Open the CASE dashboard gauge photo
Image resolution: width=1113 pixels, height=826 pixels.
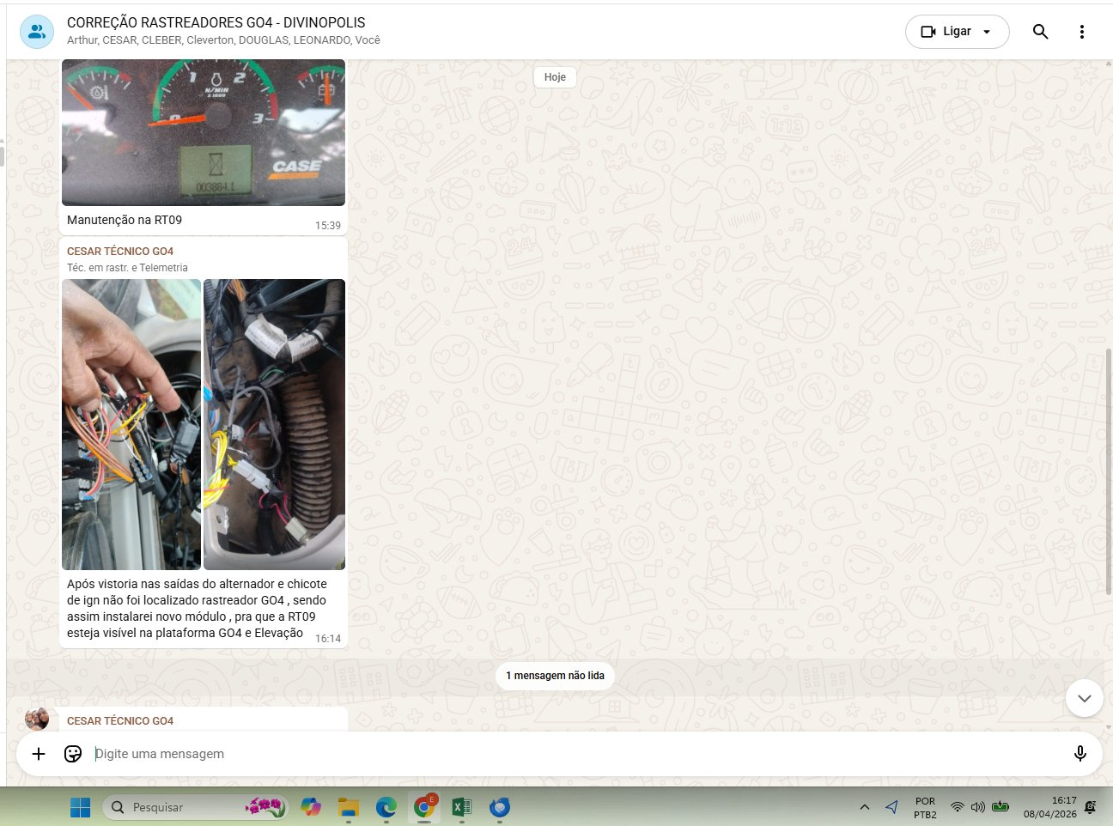coord(204,132)
